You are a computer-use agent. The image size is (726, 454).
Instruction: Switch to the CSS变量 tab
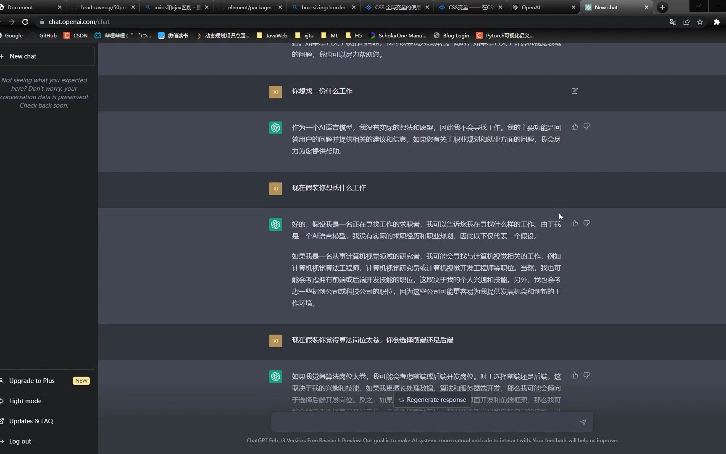coord(471,7)
